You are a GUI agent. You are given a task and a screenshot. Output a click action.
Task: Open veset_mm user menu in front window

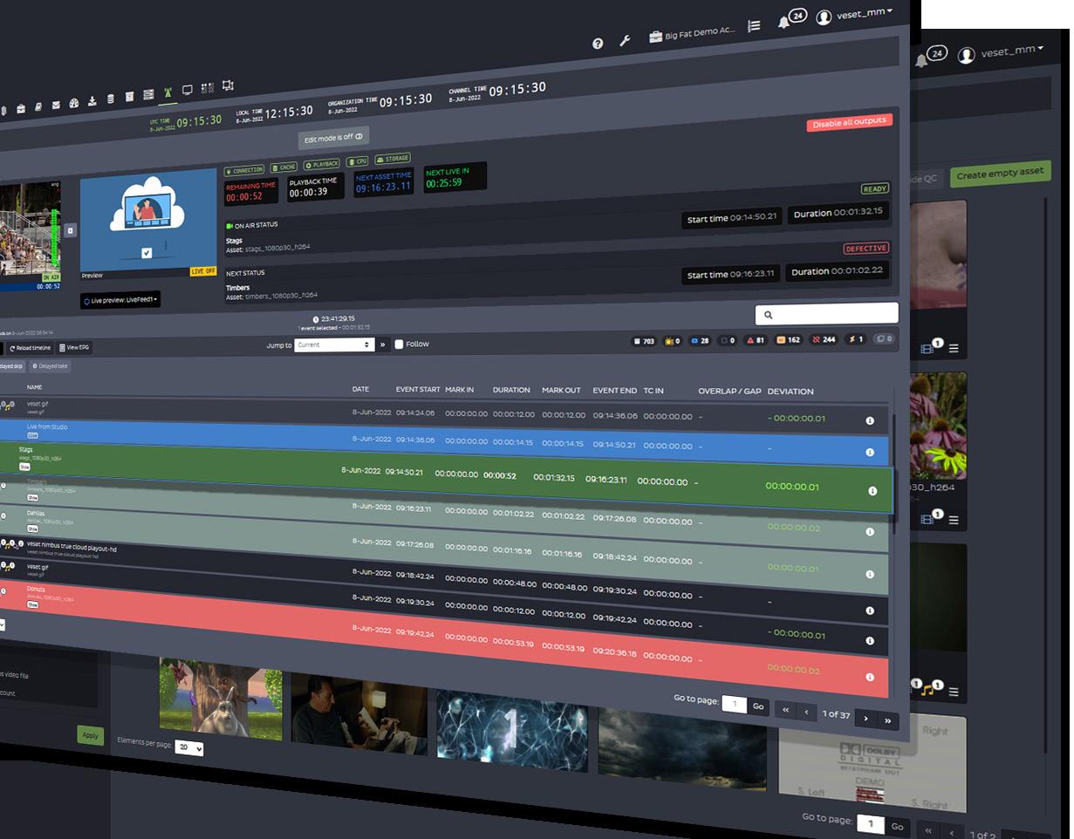tap(853, 14)
